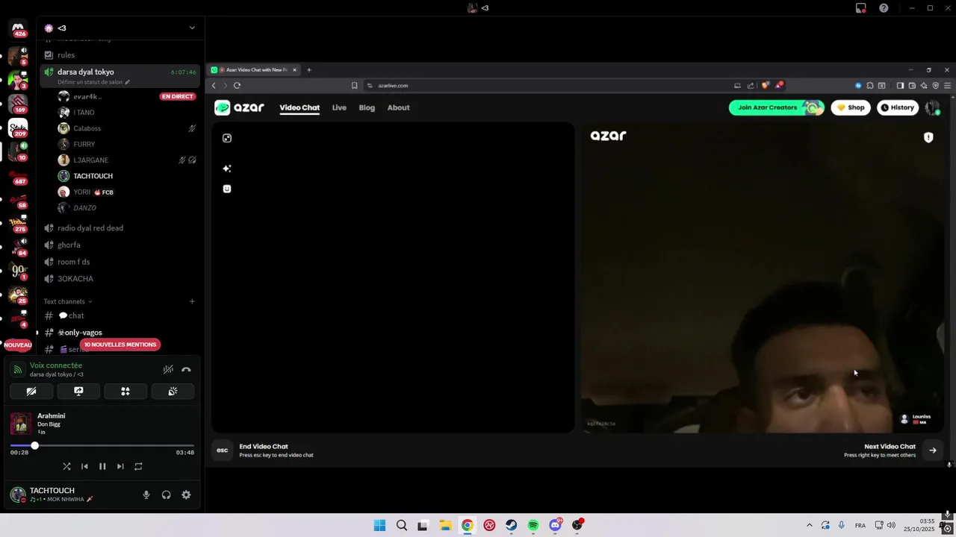The image size is (956, 537).
Task: Open the Azar profile avatar
Action: point(932,108)
